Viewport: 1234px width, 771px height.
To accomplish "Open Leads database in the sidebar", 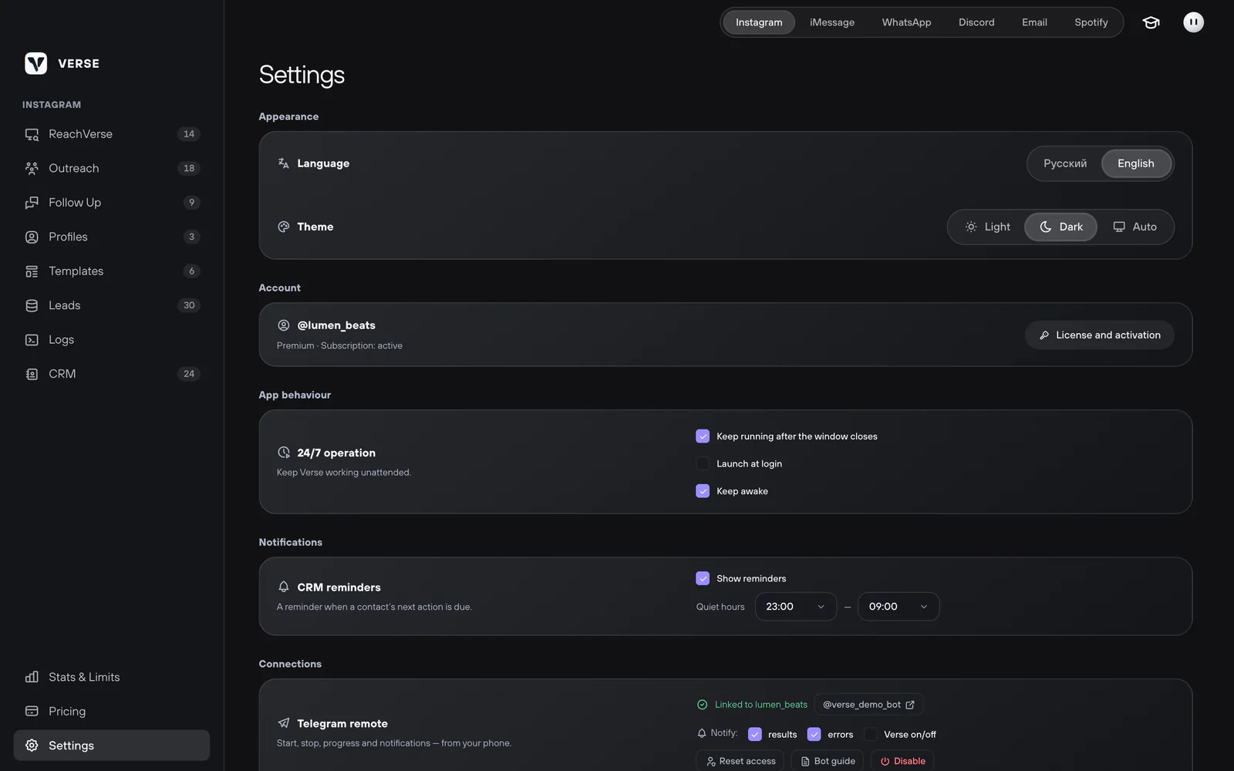I will tap(112, 305).
